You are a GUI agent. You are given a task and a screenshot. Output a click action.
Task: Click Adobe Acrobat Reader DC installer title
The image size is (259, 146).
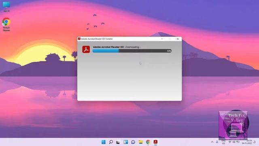[97, 39]
